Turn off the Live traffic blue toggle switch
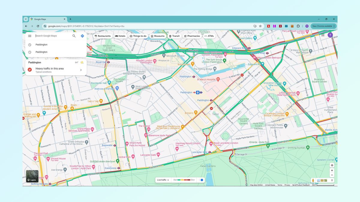This screenshot has height=202, width=360. point(202,180)
